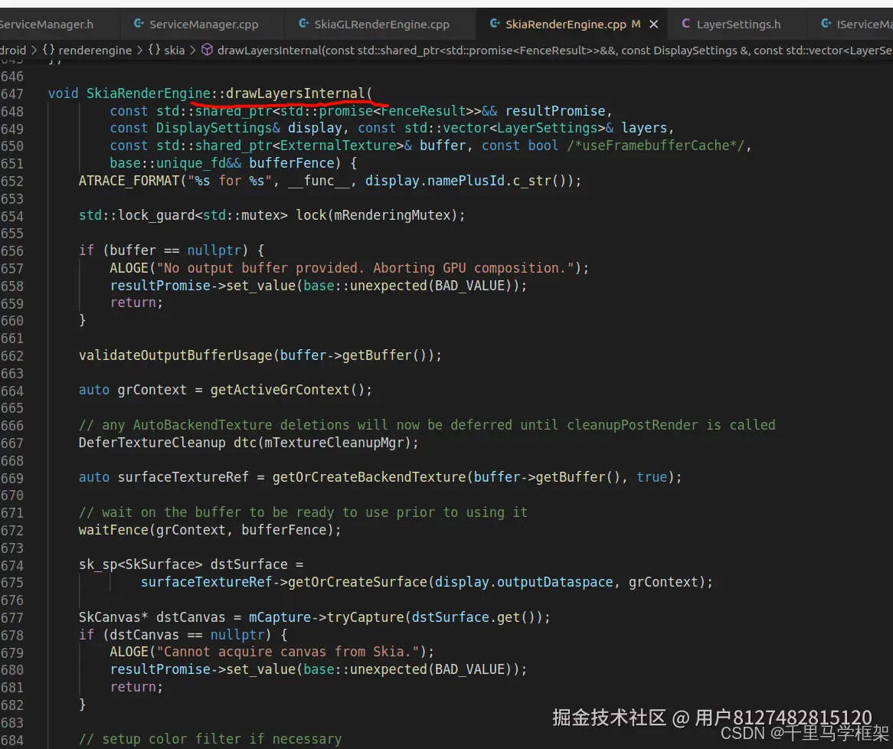Screen dimensions: 893x749
Task: Click lock_guard on line 654
Action: click(x=156, y=215)
